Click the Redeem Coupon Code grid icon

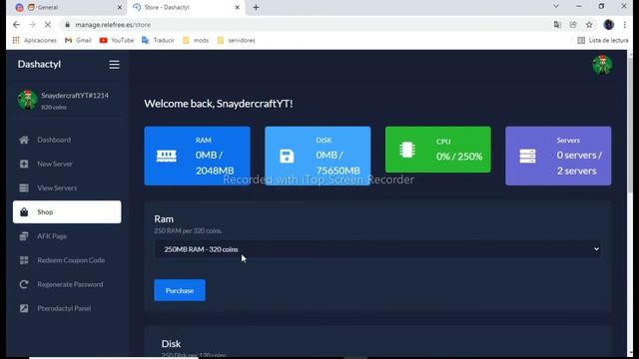pyautogui.click(x=24, y=260)
